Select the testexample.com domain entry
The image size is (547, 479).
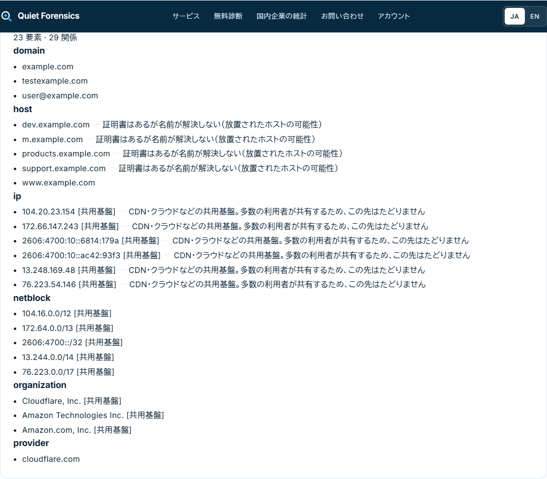pos(55,81)
